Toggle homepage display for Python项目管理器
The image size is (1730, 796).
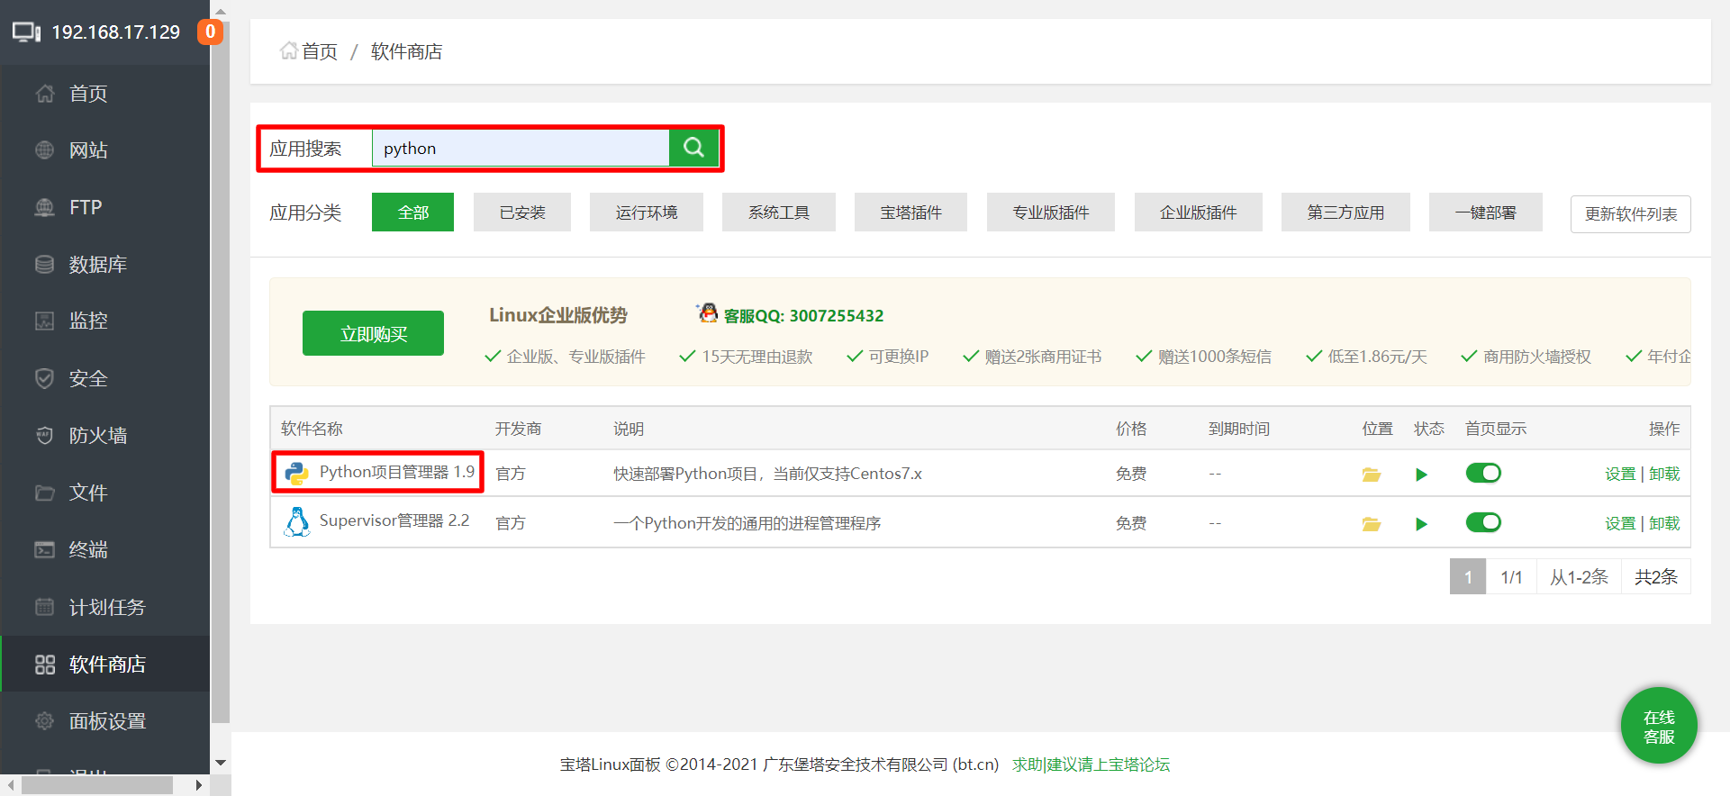1482,474
